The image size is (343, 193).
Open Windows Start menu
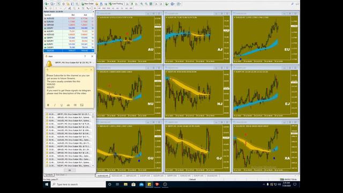coord(47,184)
